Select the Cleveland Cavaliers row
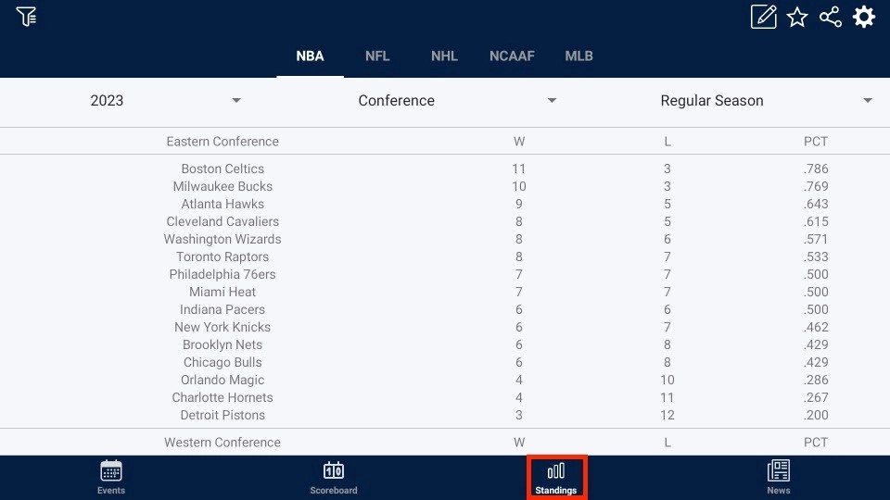The image size is (890, 500). (445, 221)
